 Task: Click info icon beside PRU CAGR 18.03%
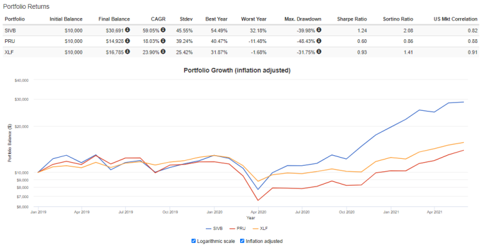tap(163, 41)
